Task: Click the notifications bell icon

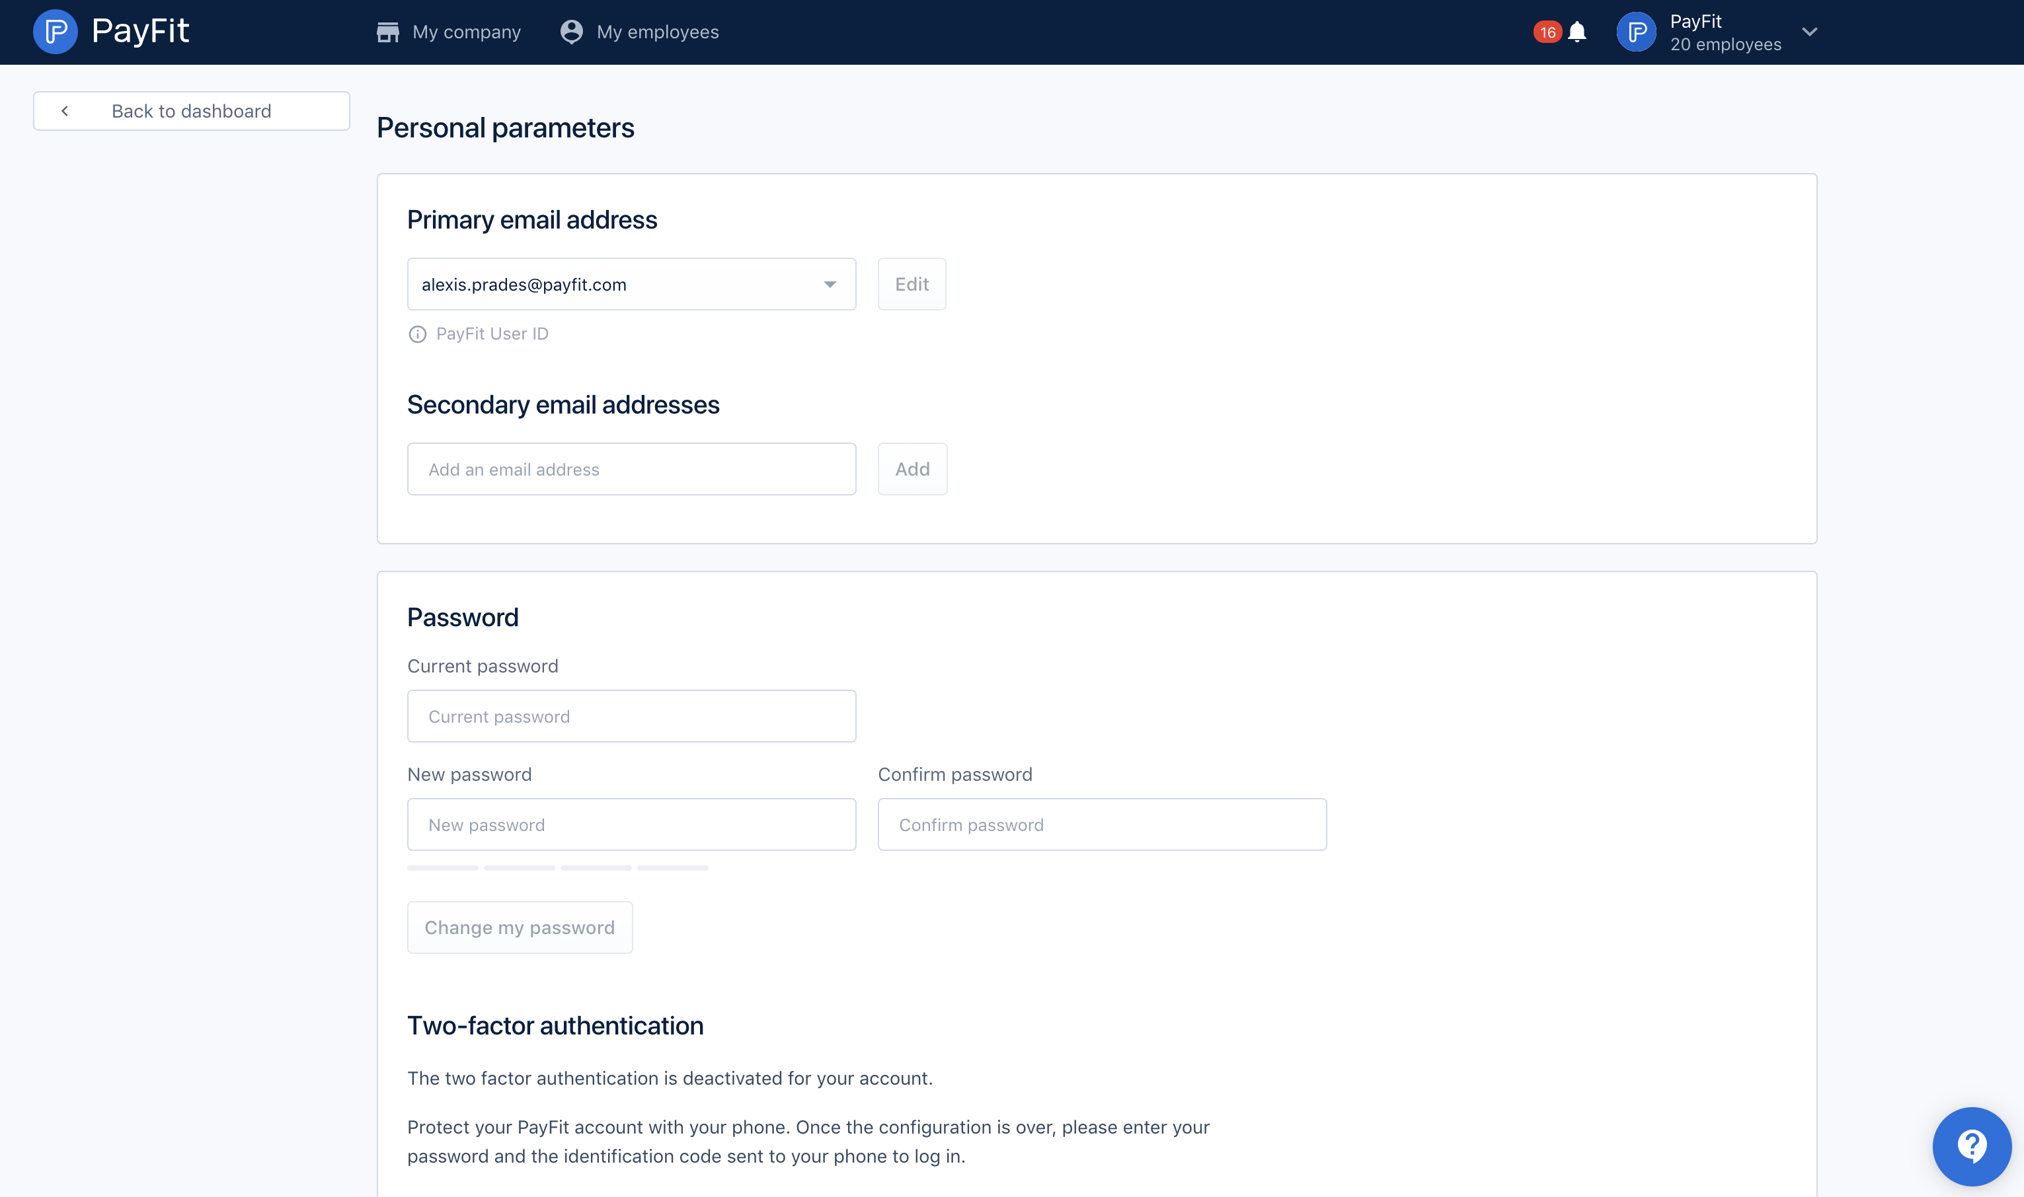Action: [x=1578, y=31]
